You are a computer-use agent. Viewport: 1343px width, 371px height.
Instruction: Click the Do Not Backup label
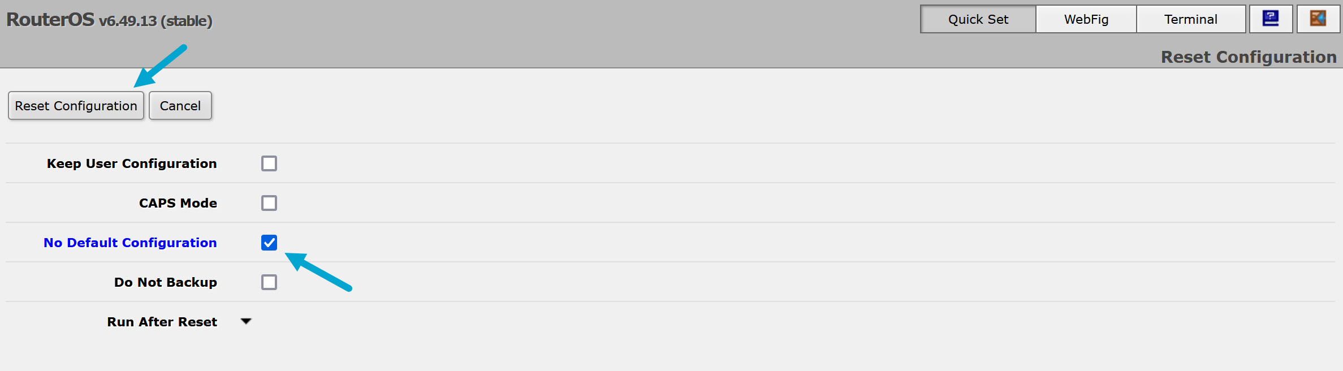(x=165, y=282)
